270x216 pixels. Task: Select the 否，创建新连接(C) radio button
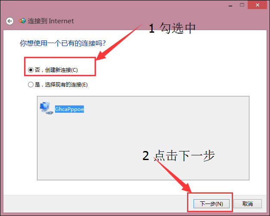click(31, 70)
